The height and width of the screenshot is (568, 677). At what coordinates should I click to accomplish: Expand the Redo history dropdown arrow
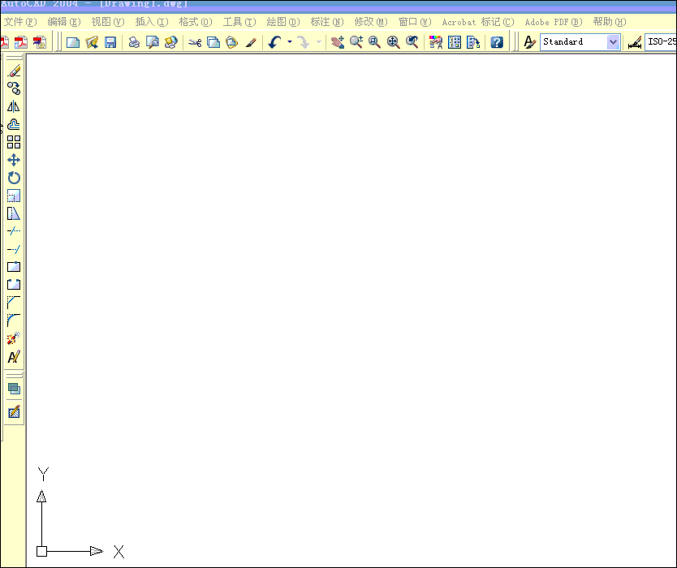319,42
